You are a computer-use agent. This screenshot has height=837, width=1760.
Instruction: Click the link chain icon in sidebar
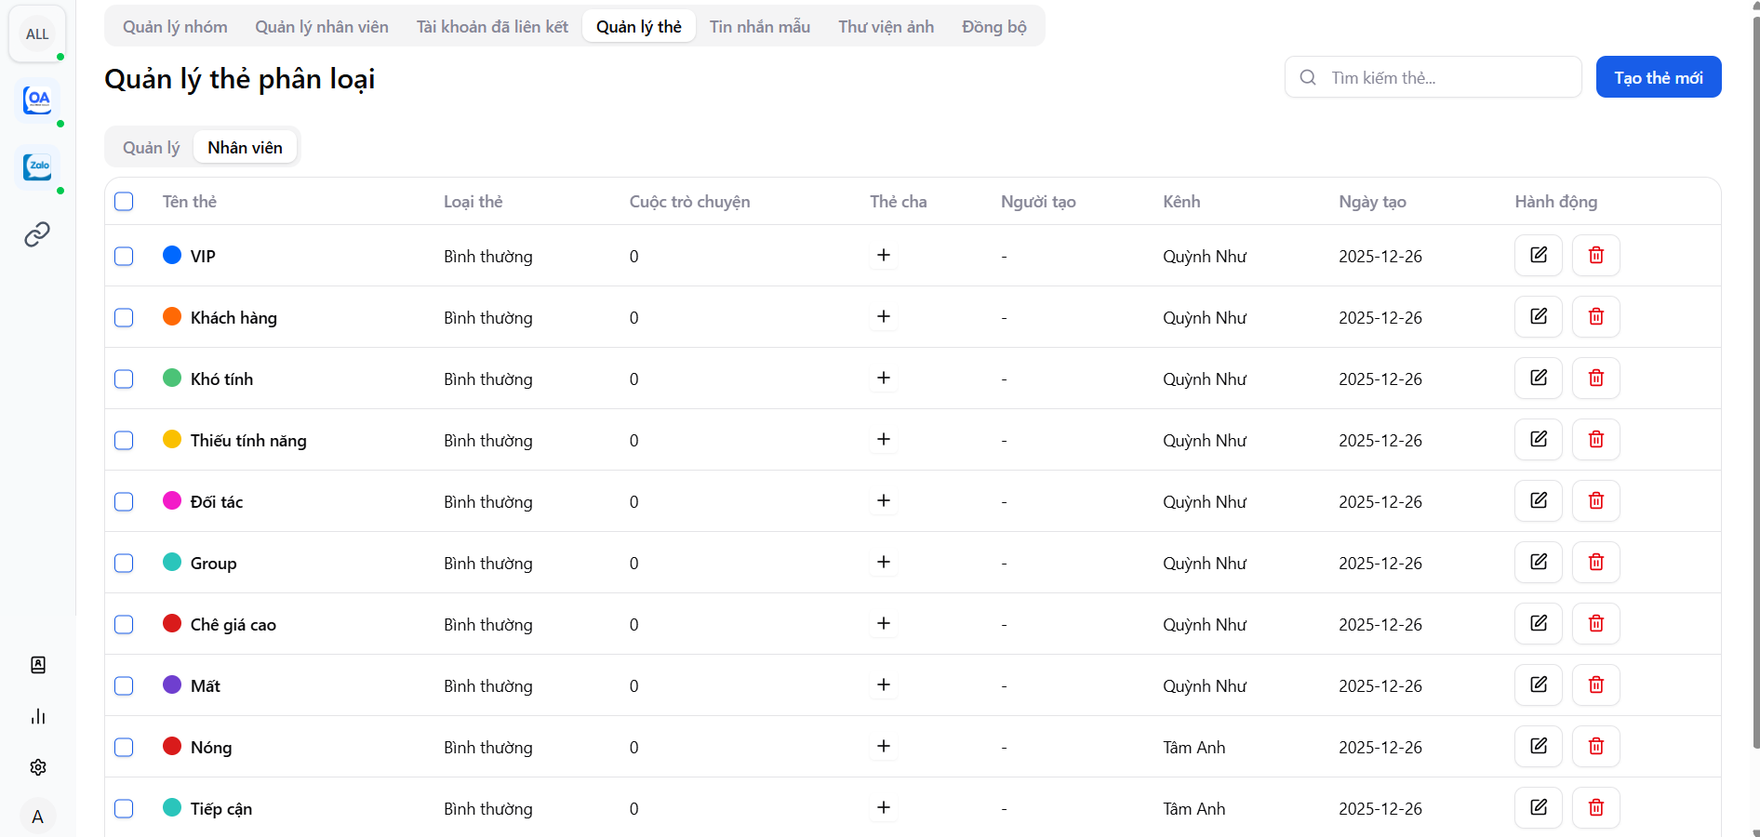(x=37, y=234)
